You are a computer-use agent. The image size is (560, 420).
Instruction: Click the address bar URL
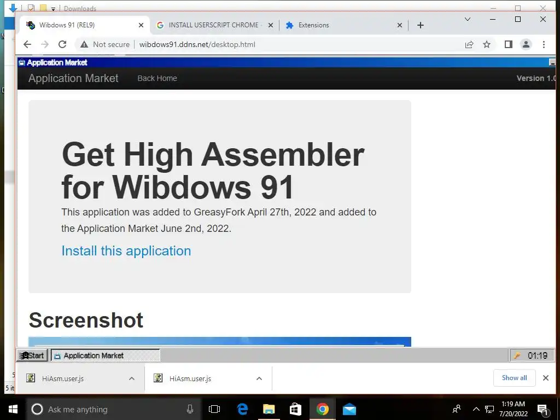197,44
